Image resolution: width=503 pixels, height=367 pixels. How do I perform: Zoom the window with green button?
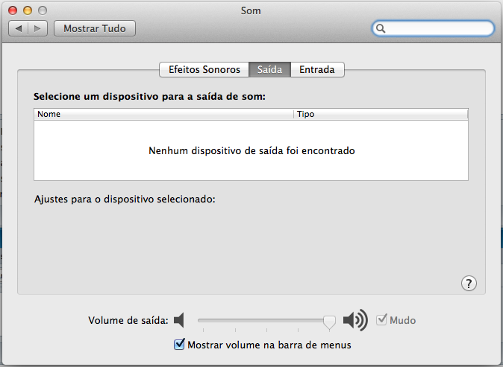43,10
